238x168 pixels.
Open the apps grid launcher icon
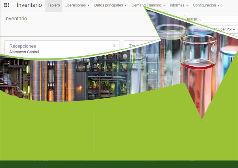click(7, 5)
